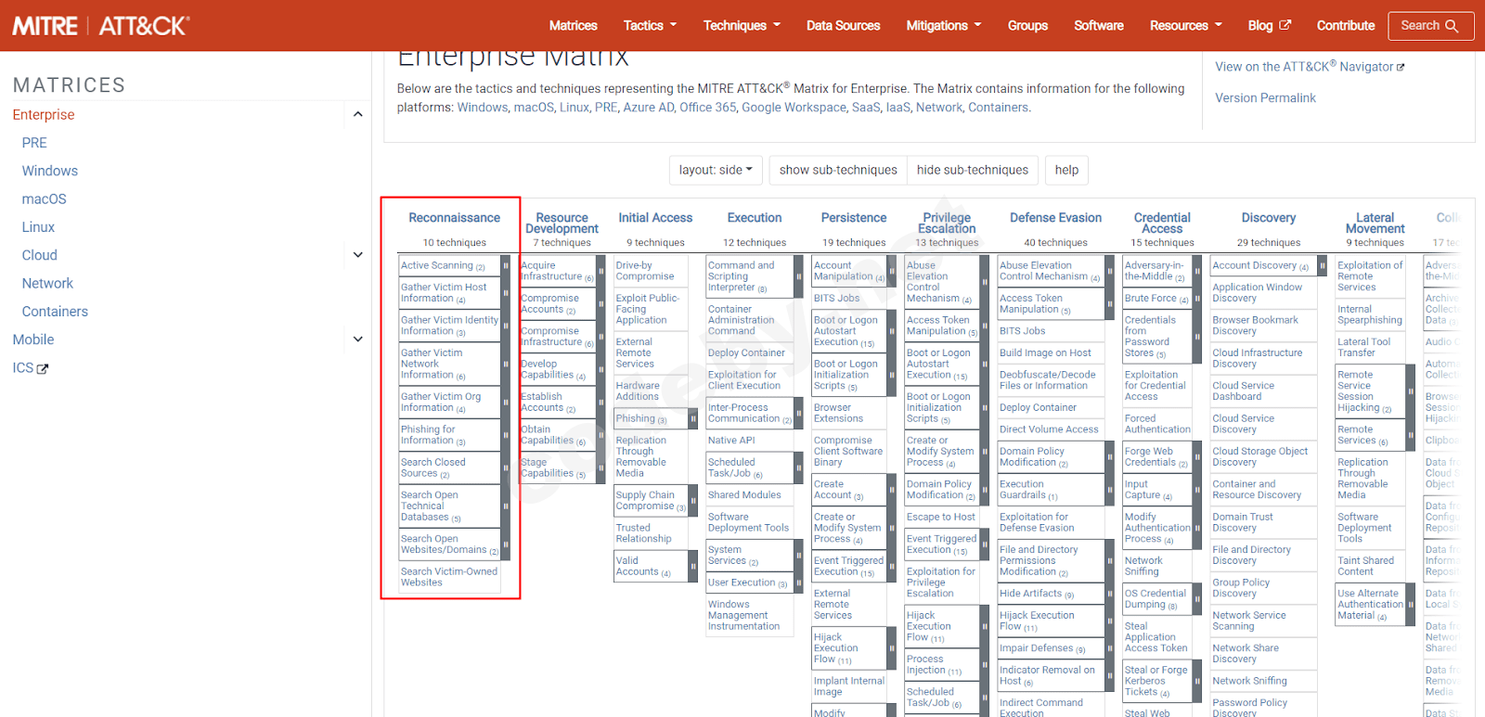Image resolution: width=1485 pixels, height=717 pixels.
Task: Click the external icon next to ICS
Action: (43, 368)
